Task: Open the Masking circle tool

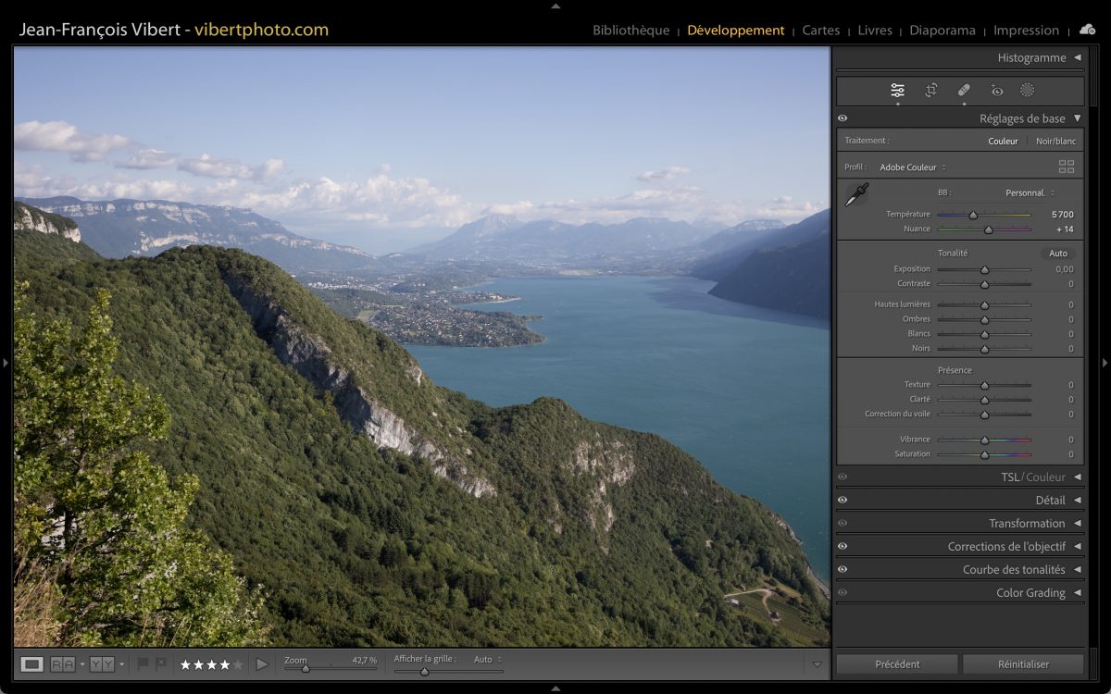Action: click(x=1027, y=91)
